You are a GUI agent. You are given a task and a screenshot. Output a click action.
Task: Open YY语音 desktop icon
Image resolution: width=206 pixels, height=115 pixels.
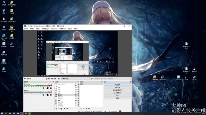(x=12, y=11)
